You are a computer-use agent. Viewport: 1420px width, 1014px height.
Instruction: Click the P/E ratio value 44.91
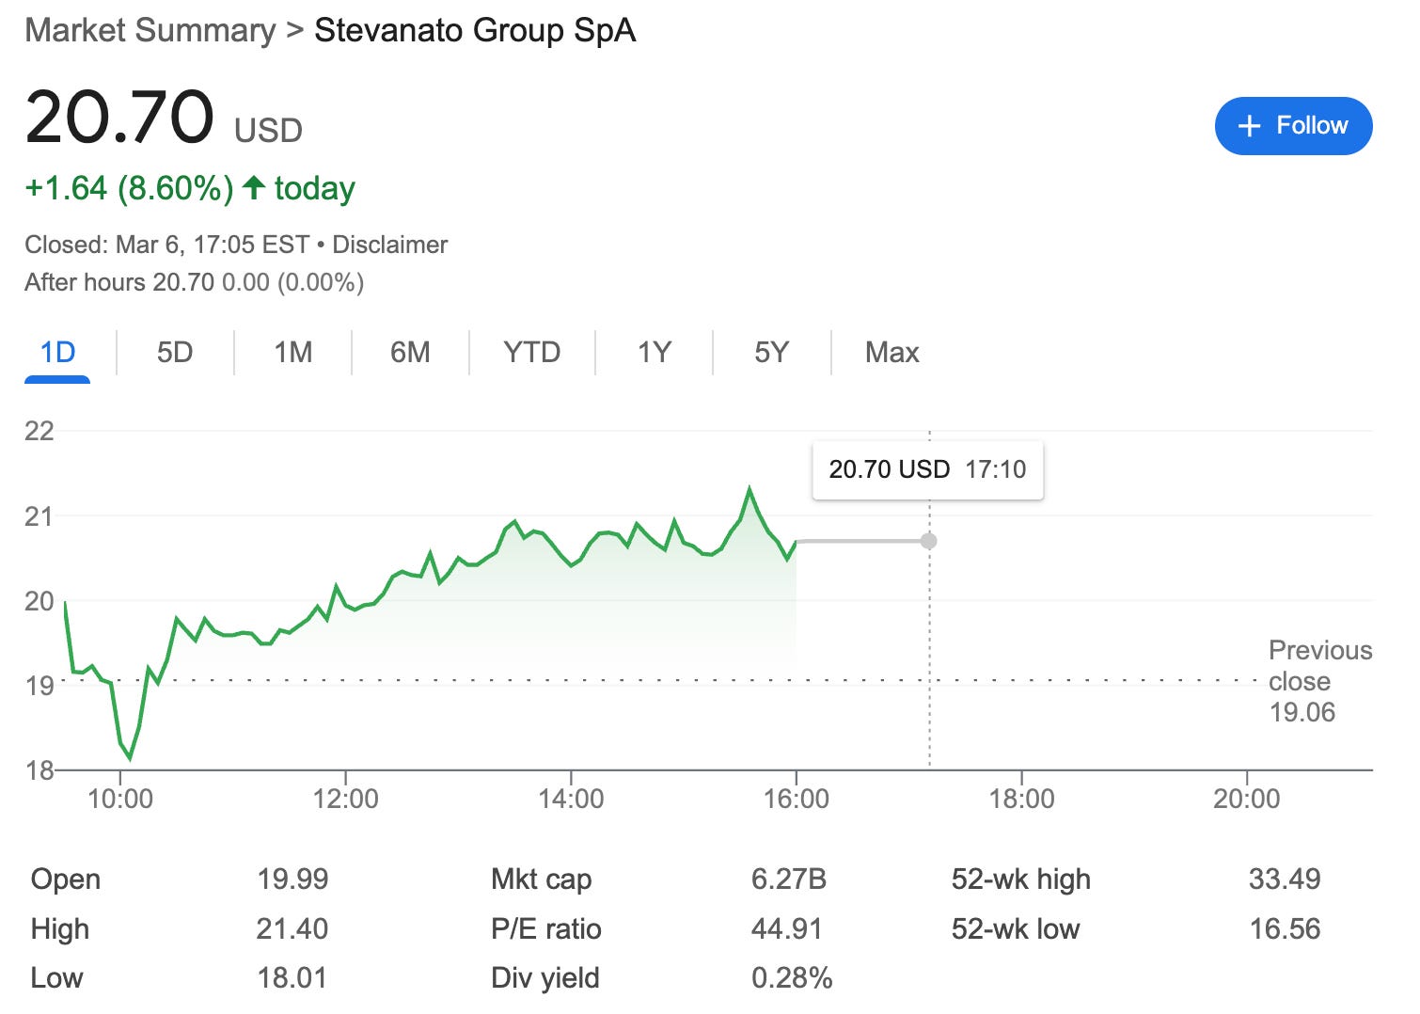786,928
